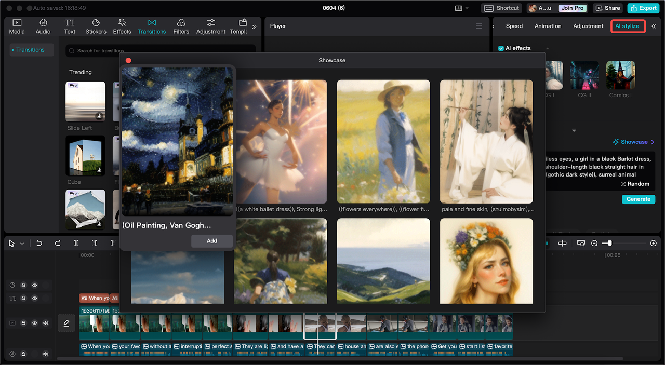Expand the selection tool dropdown arrow
This screenshot has height=365, width=665.
coord(22,244)
